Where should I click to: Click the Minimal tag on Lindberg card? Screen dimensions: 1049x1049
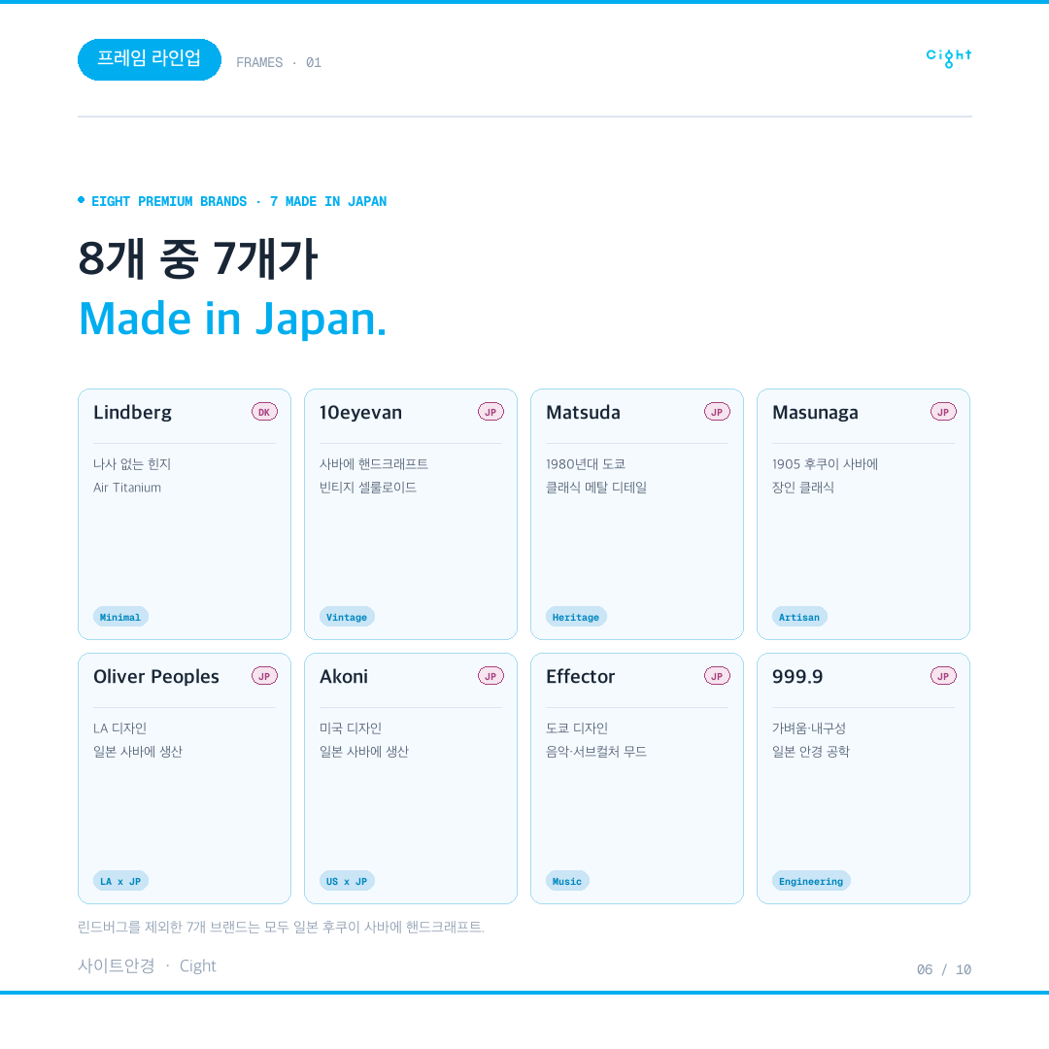pos(120,617)
